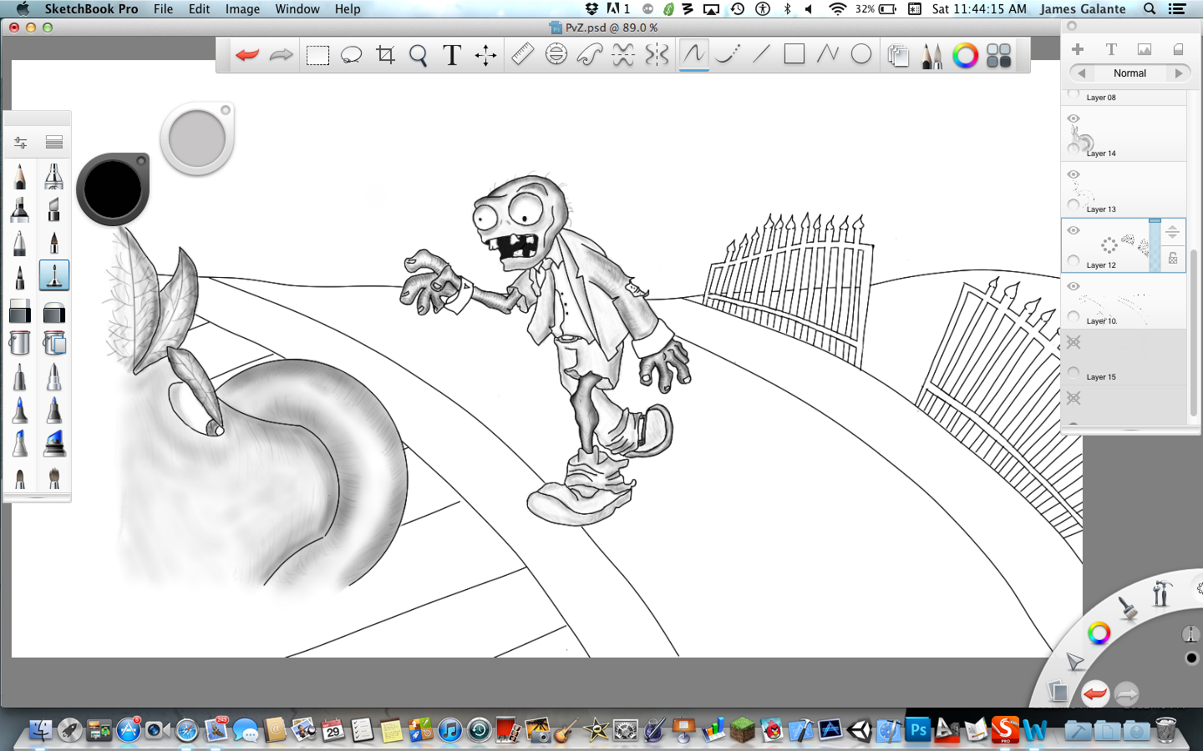Hide Layer 12 with eye icon

click(1074, 230)
